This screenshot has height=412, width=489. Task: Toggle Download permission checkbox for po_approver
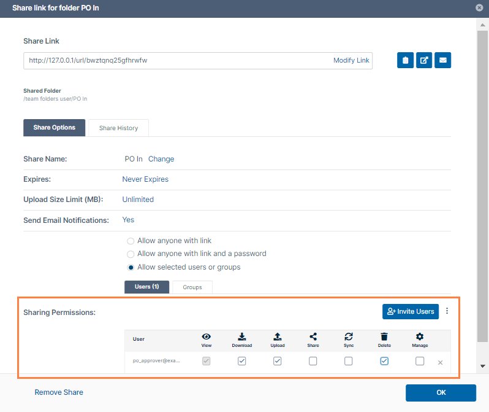[242, 362]
